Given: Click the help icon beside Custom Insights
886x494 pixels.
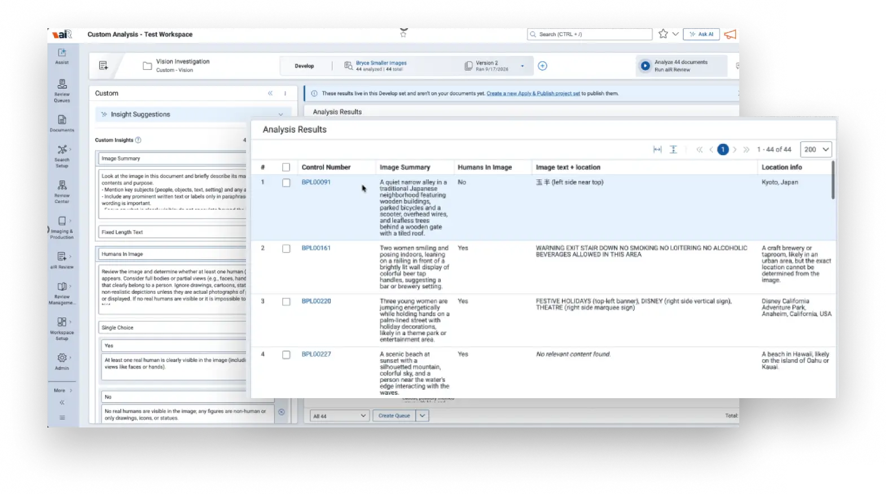Looking at the screenshot, I should [138, 140].
